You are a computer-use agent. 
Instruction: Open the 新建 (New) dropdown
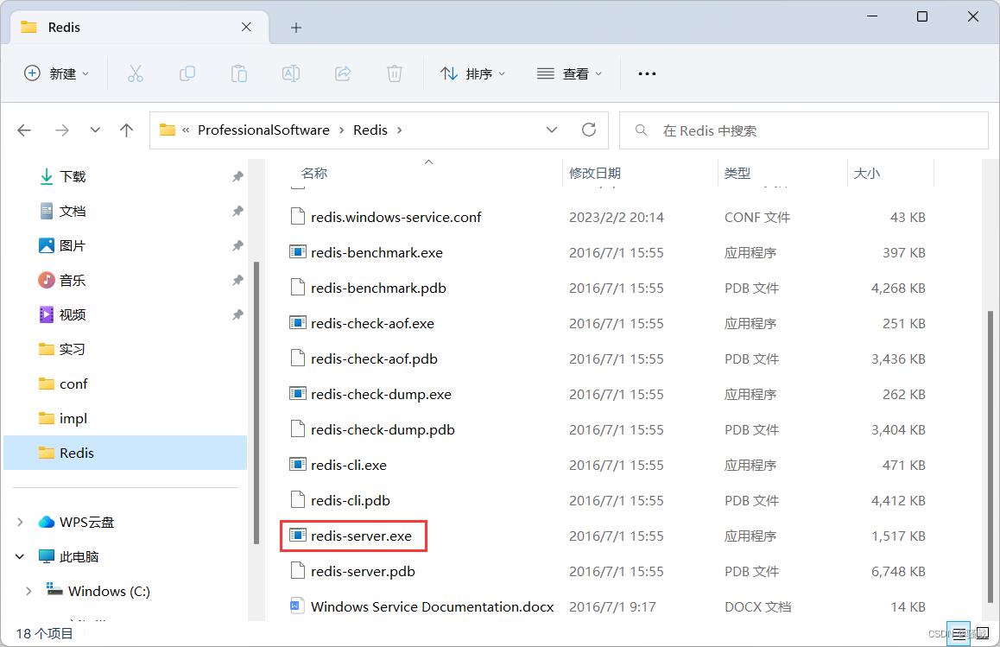pos(56,74)
